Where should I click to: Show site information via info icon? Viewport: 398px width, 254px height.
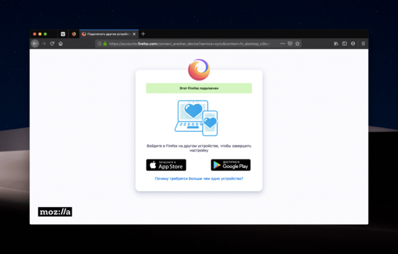99,44
